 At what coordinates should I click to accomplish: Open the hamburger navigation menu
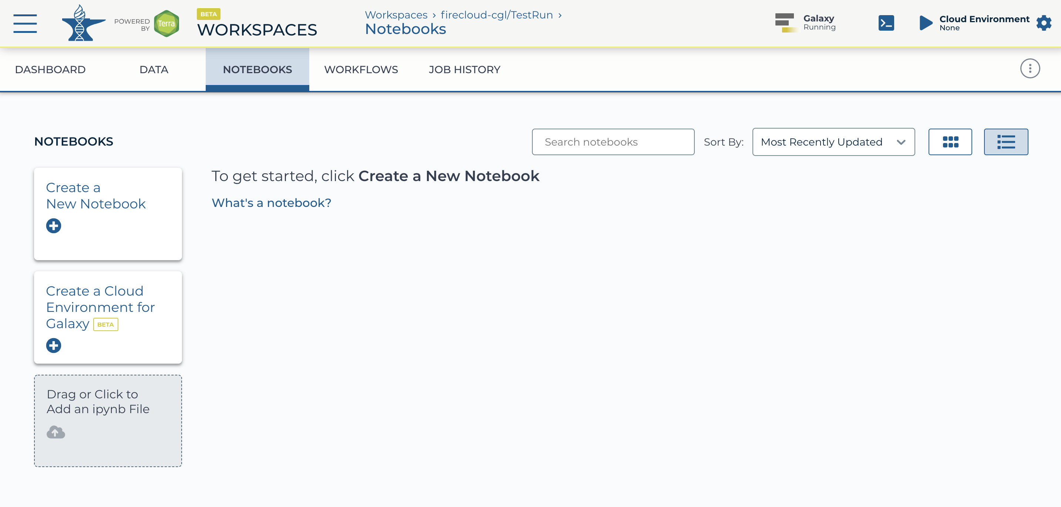point(25,23)
